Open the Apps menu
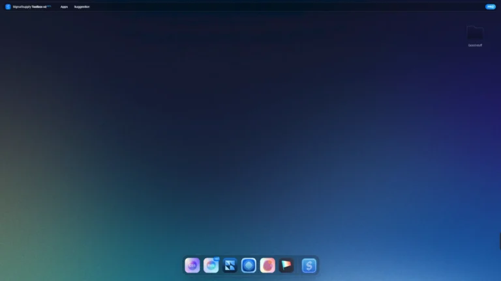Screen dimensions: 501x281 (64, 7)
